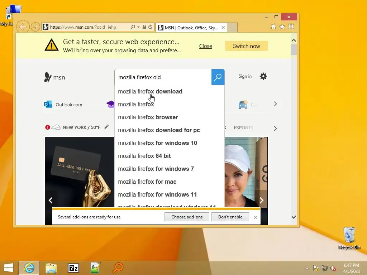Open the NEW YORK / 50°F weather
367x275 pixels.
coord(81,127)
